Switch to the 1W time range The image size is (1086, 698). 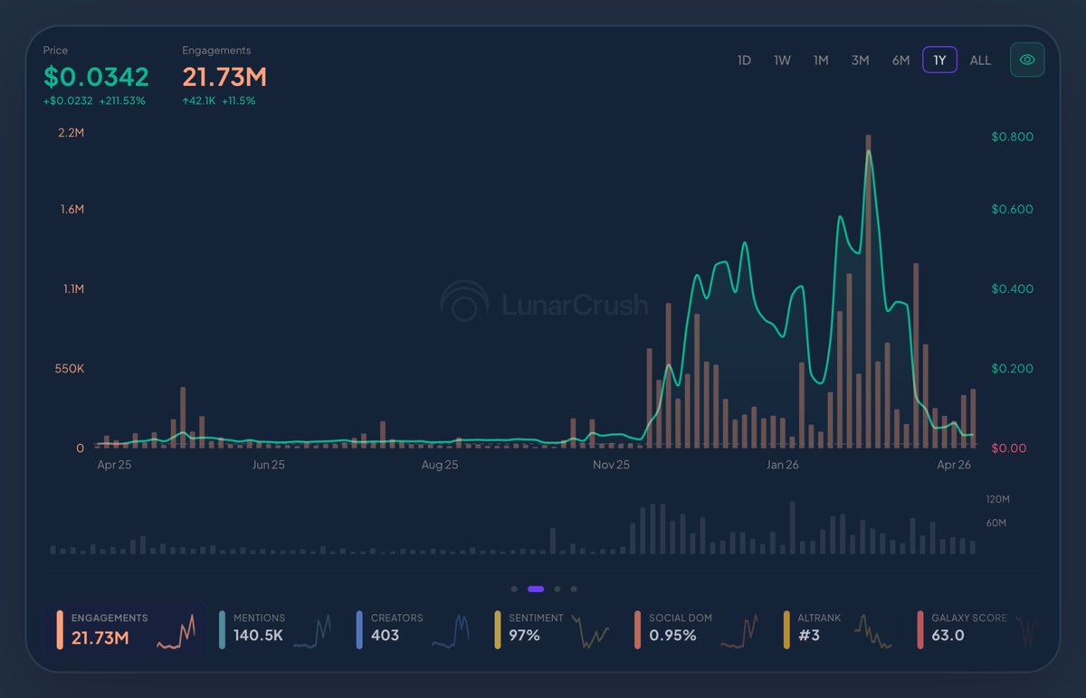tap(782, 61)
